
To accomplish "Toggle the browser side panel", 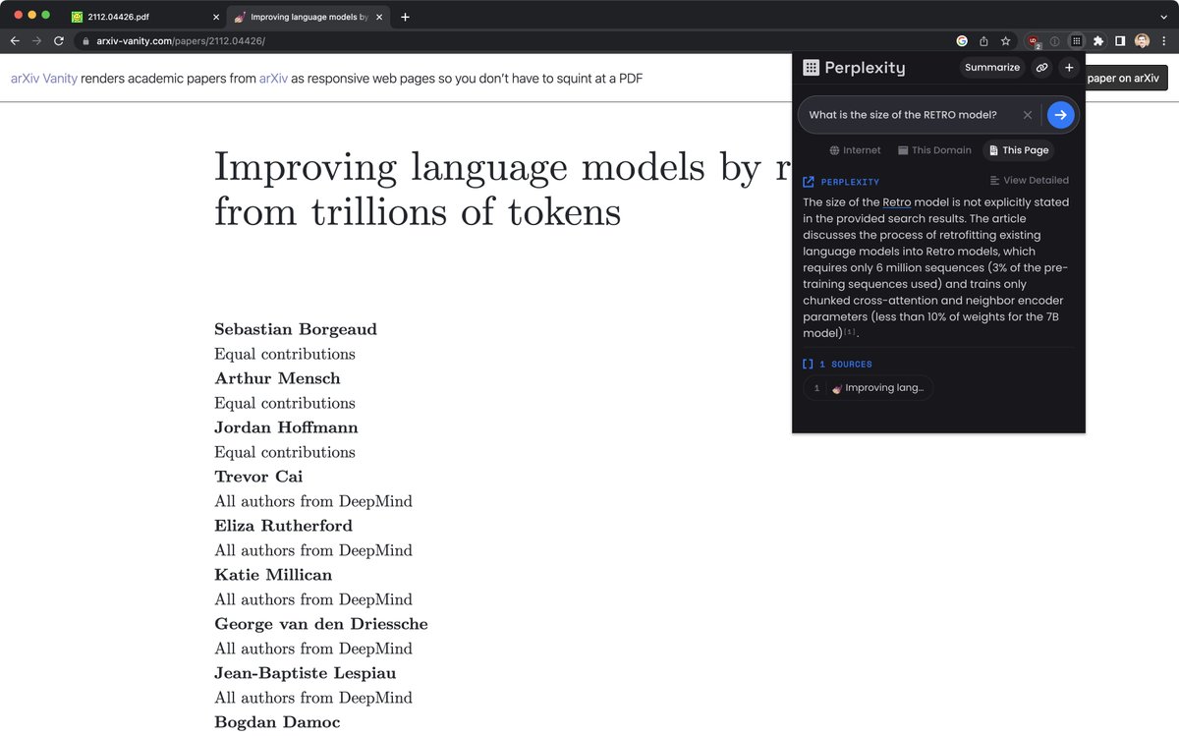I will (1119, 41).
